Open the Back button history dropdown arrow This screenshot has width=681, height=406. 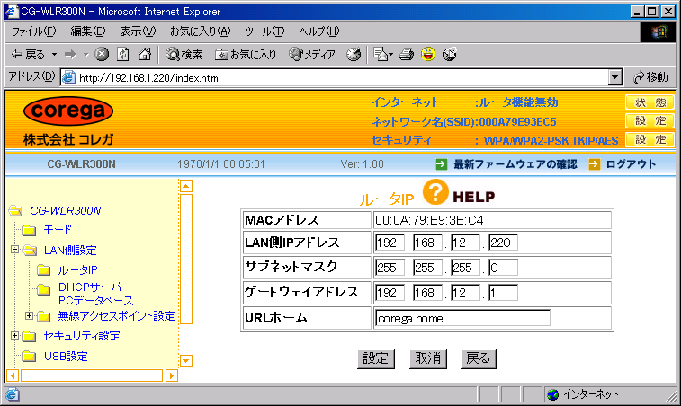click(55, 55)
